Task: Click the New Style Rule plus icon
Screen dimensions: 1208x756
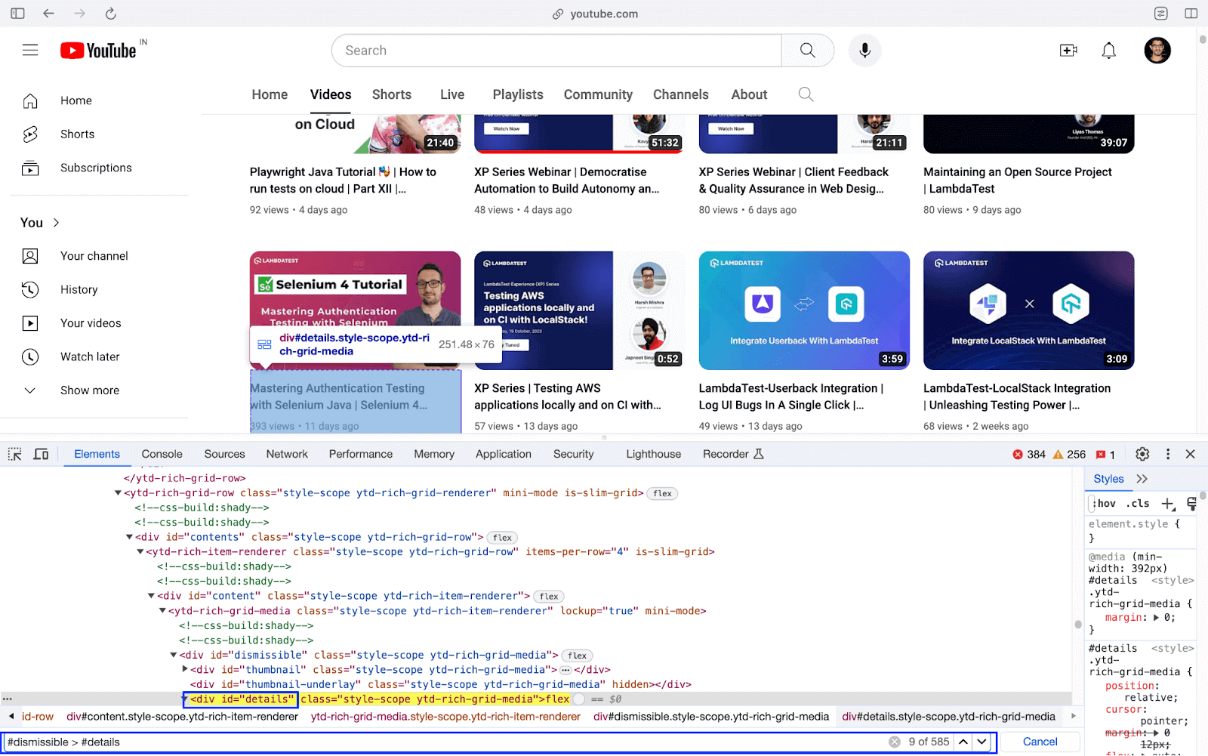Action: (1169, 504)
